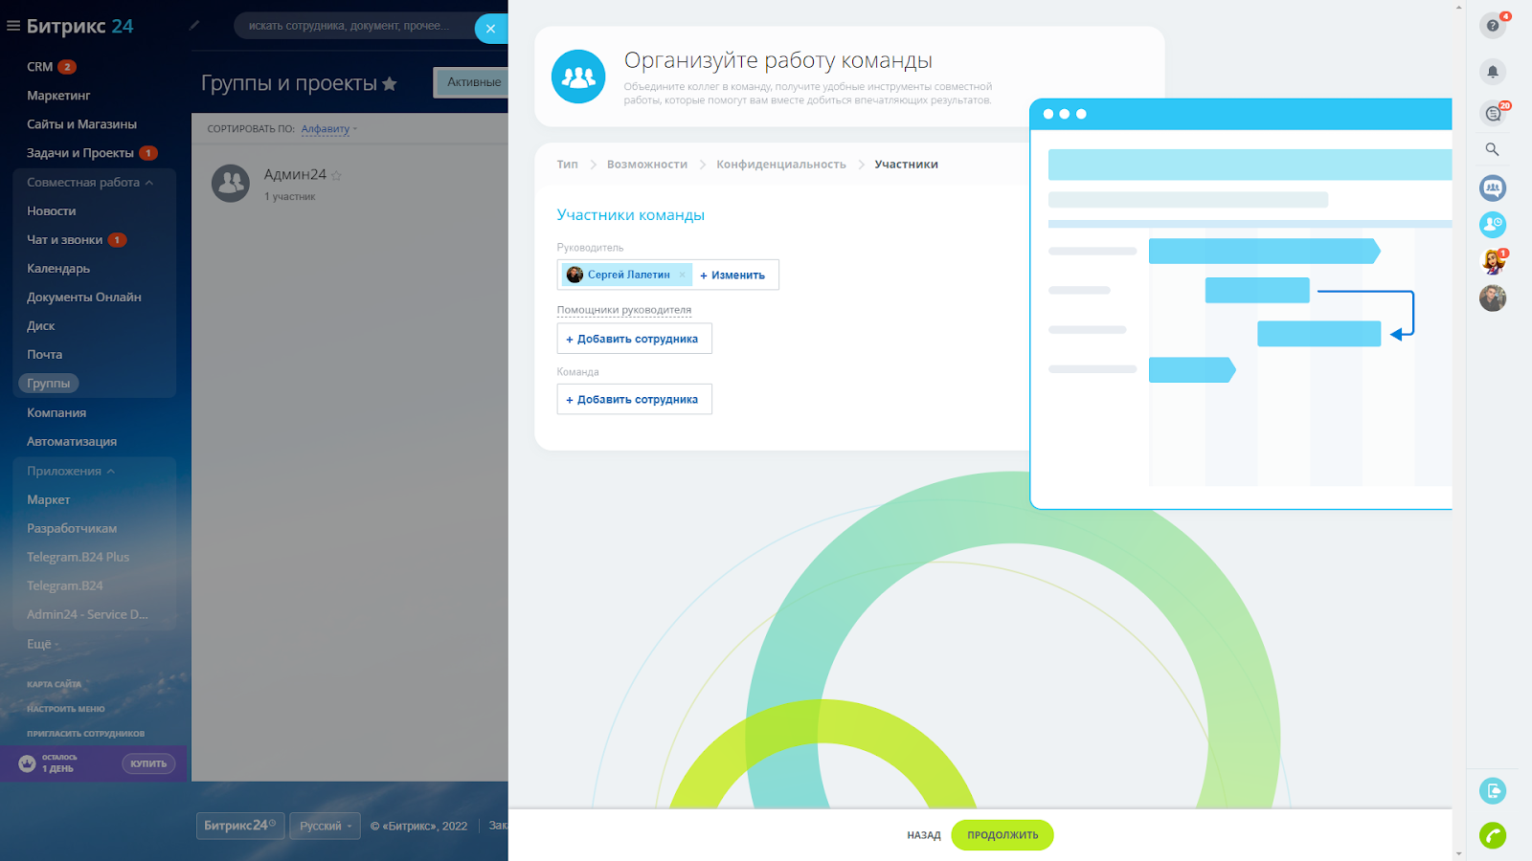
Task: Select Группы in left menu
Action: (x=49, y=384)
